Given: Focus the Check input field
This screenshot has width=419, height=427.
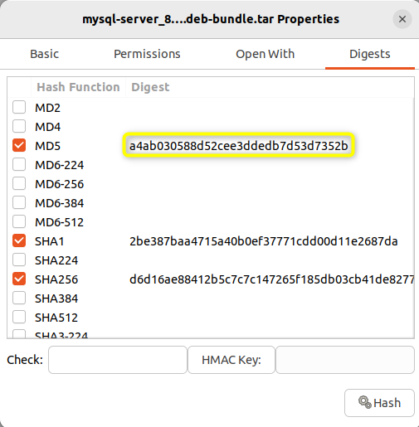Looking at the screenshot, I should coord(118,360).
